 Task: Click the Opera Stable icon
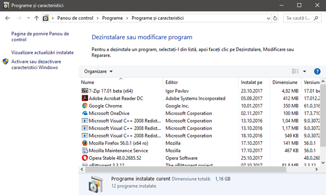85,158
